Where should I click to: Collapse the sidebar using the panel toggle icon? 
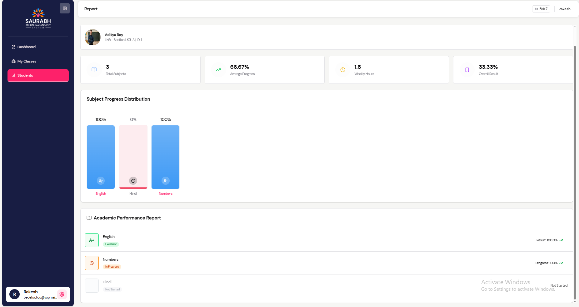(x=65, y=8)
